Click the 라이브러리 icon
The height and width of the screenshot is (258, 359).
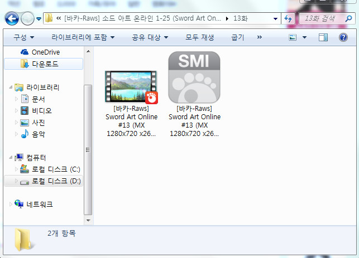click(x=19, y=87)
